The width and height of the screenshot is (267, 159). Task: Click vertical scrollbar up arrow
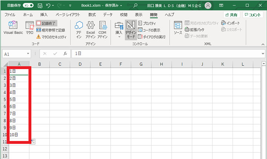[264, 64]
